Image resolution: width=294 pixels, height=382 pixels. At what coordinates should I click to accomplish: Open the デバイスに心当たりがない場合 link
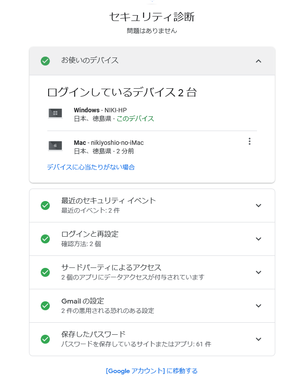click(91, 167)
